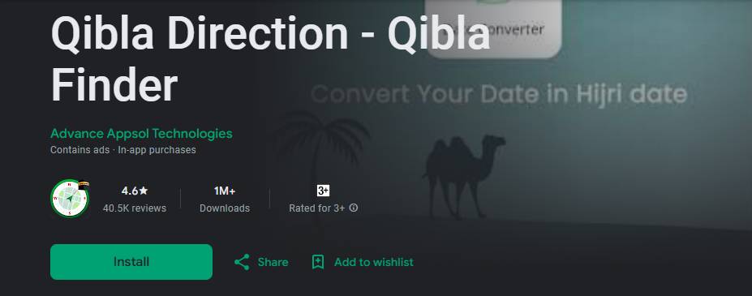Click the Rated for 3+ text

click(x=316, y=208)
